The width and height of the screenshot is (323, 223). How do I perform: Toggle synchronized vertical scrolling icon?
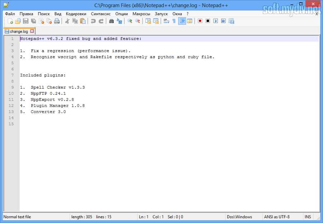point(148,21)
